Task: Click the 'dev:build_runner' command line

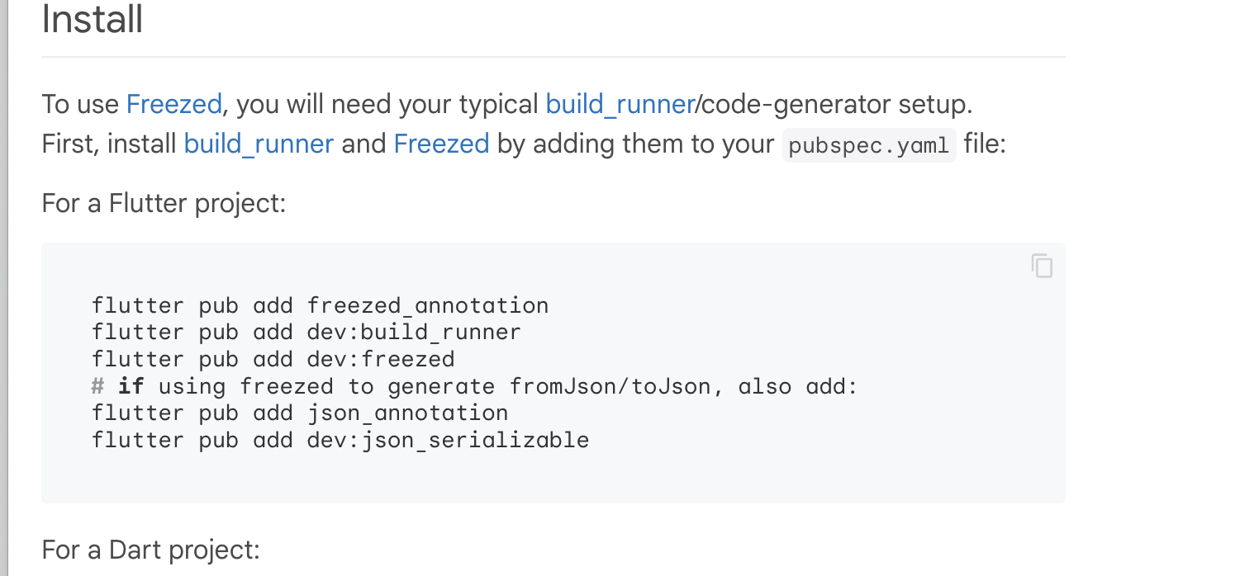Action: [x=306, y=332]
